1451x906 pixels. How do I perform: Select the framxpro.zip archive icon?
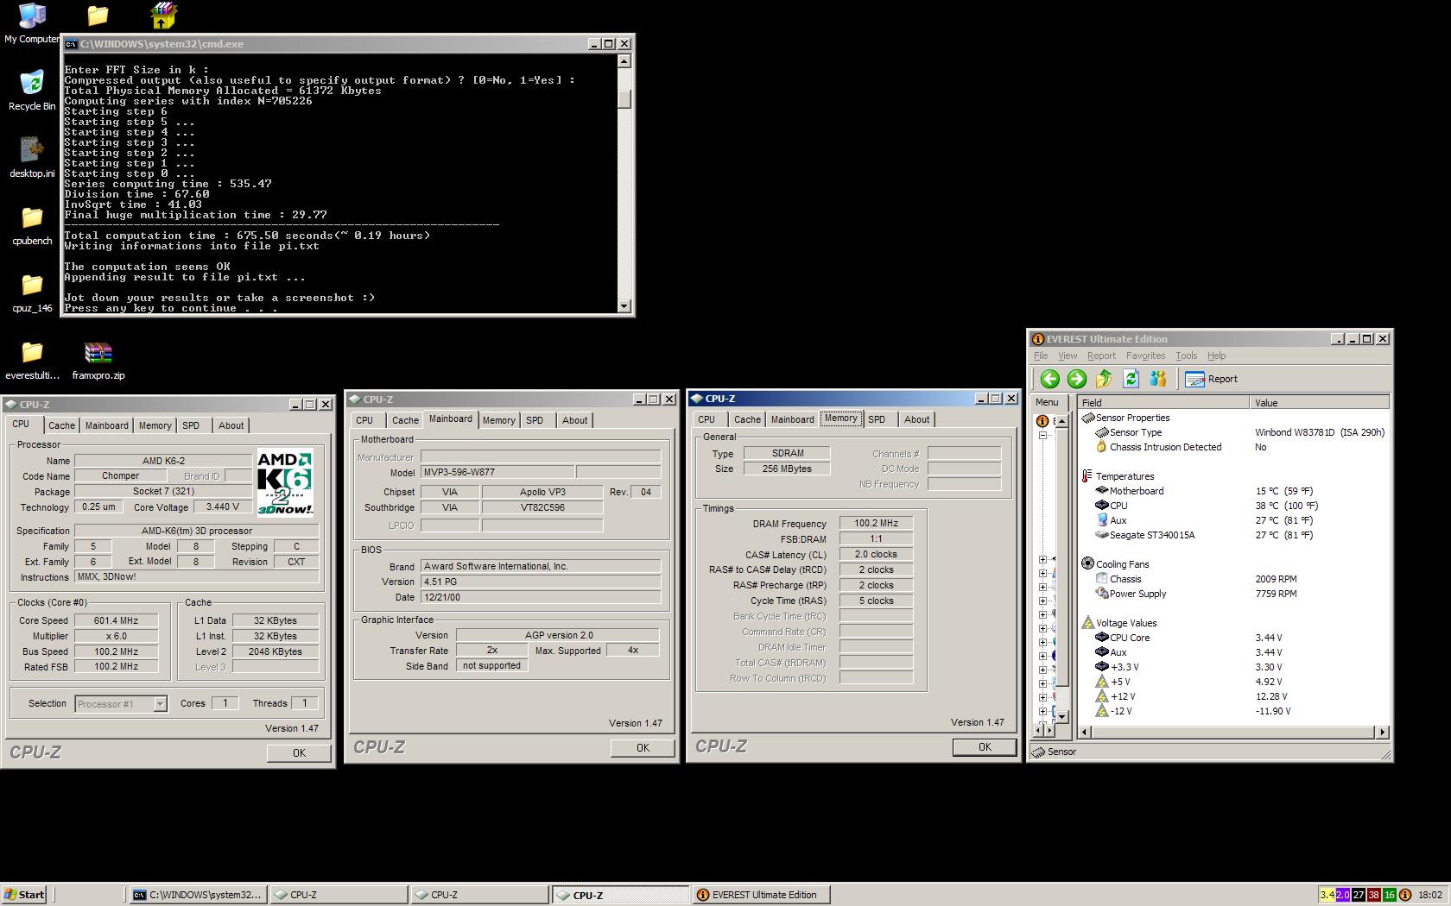coord(98,360)
